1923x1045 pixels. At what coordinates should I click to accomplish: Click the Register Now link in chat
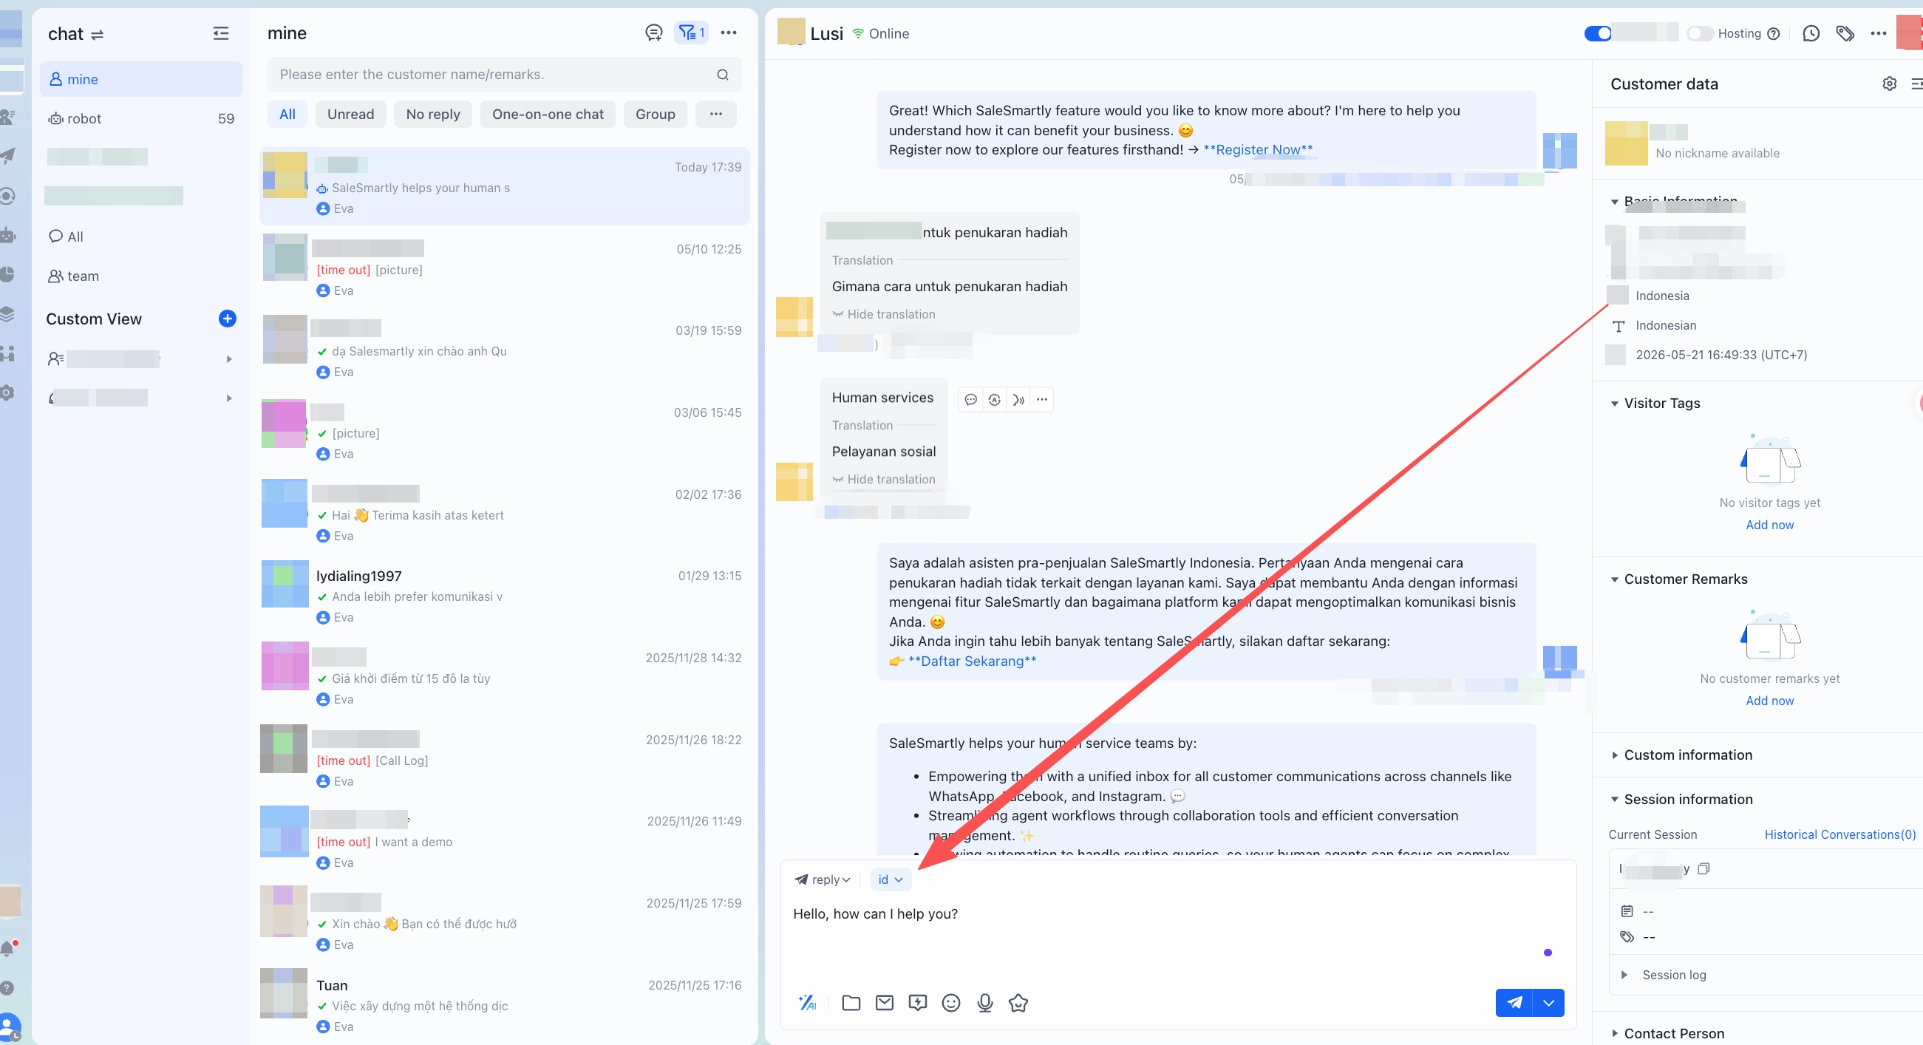[1258, 149]
